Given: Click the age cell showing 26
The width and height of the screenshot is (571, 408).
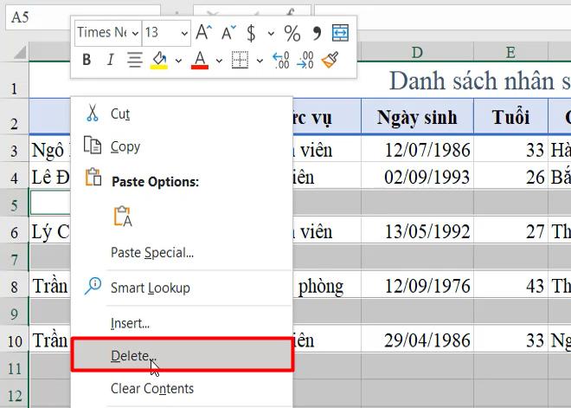Looking at the screenshot, I should (511, 176).
